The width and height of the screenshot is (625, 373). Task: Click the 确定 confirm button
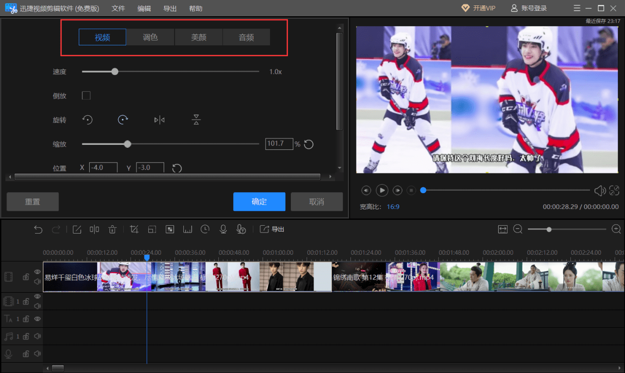coord(259,202)
